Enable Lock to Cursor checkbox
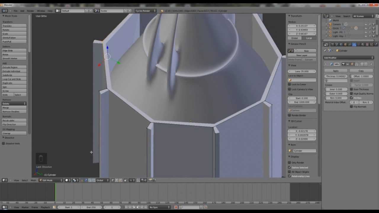This screenshot has height=213, width=379. pyautogui.click(x=290, y=84)
